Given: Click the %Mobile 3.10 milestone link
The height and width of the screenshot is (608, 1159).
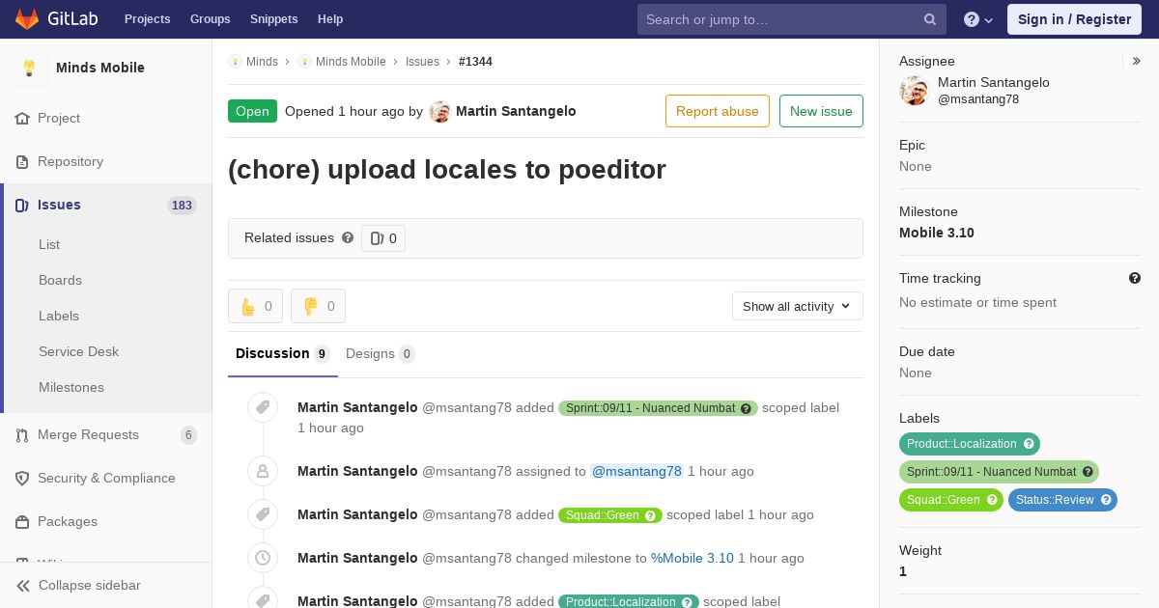Looking at the screenshot, I should (x=693, y=558).
